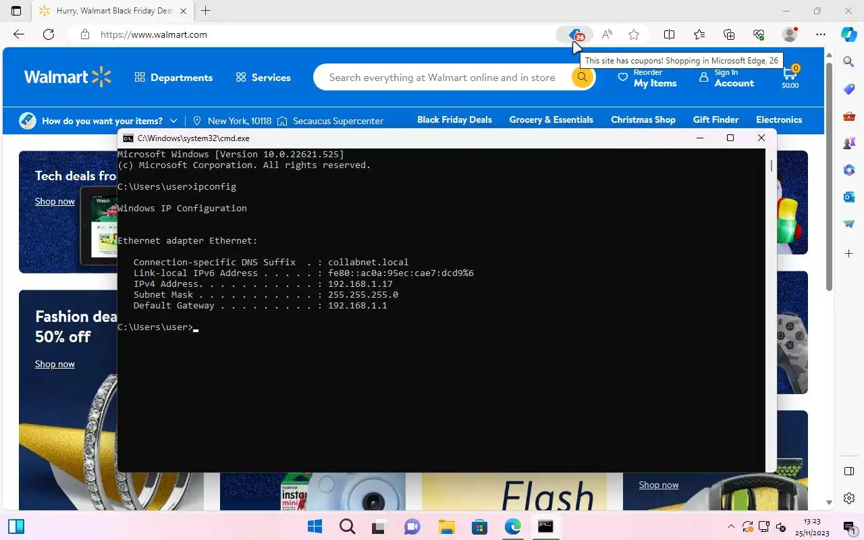Open a new browser tab
This screenshot has width=864, height=540.
[206, 11]
